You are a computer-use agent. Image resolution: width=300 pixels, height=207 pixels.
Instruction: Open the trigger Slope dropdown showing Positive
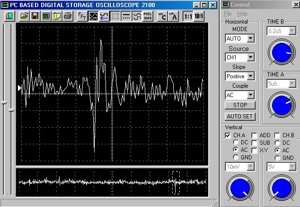[x=251, y=76]
